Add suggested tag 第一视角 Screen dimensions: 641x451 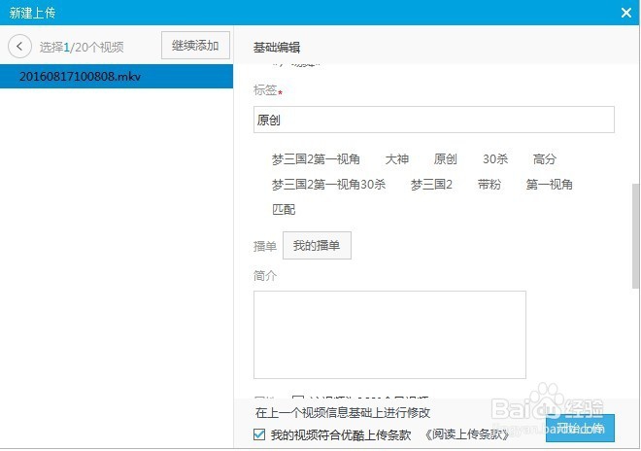(x=549, y=185)
